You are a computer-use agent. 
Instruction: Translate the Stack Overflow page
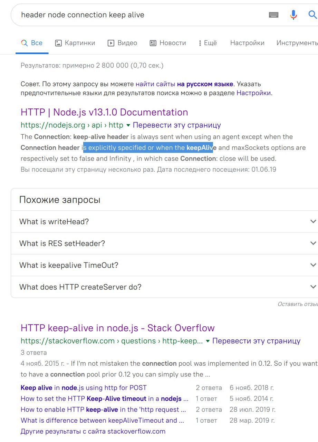(x=257, y=341)
